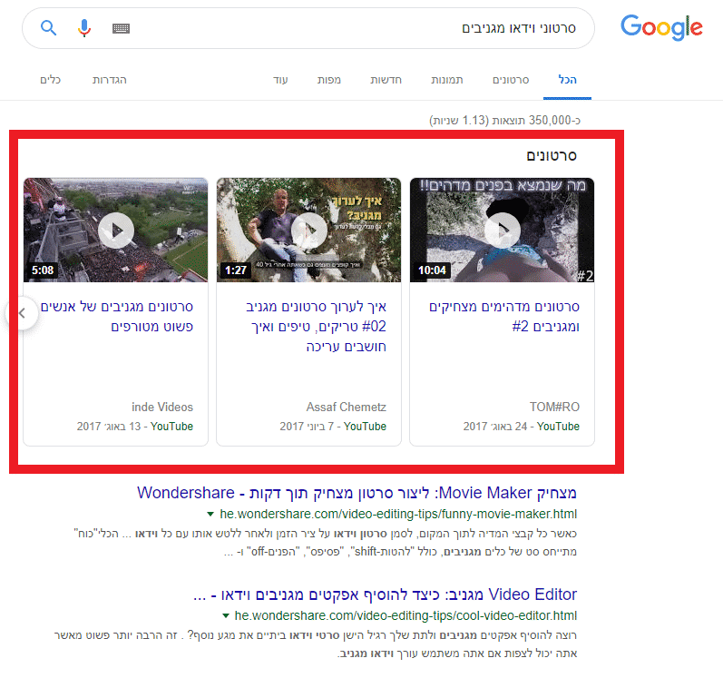This screenshot has height=678, width=723.
Task: Click the cool-video-editor.html green URL
Action: pos(405,615)
